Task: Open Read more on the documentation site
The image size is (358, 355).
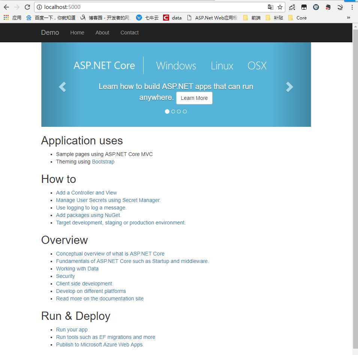Action: pos(100,299)
